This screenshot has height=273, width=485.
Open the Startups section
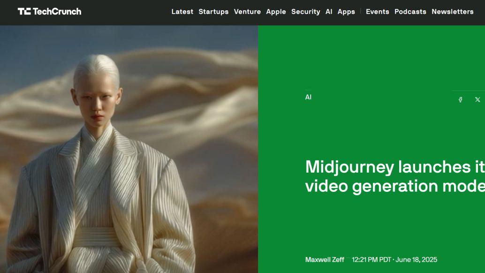[x=213, y=12]
